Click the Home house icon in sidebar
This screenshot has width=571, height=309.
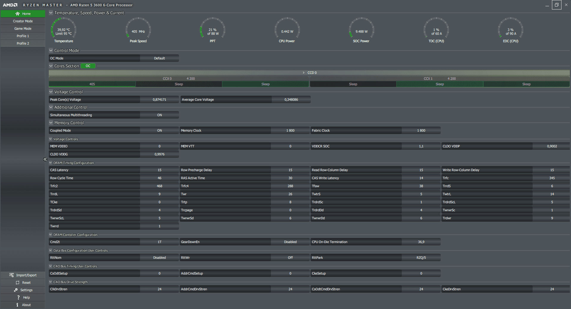[x=18, y=14]
